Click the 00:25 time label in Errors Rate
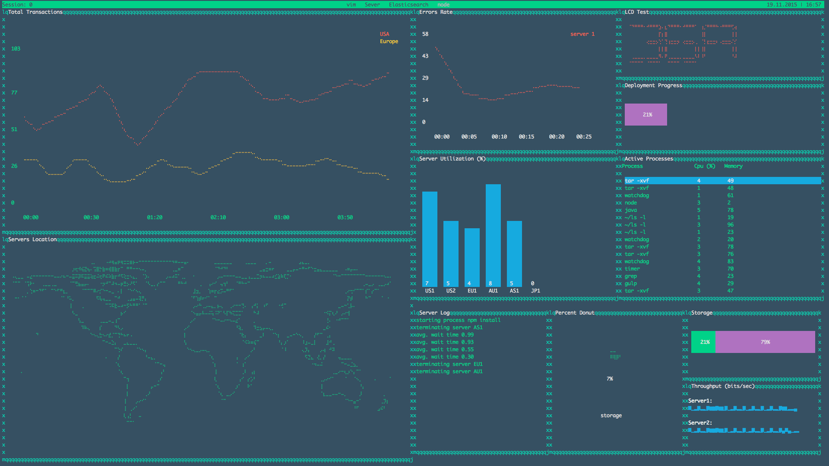Image resolution: width=829 pixels, height=466 pixels. [x=584, y=137]
